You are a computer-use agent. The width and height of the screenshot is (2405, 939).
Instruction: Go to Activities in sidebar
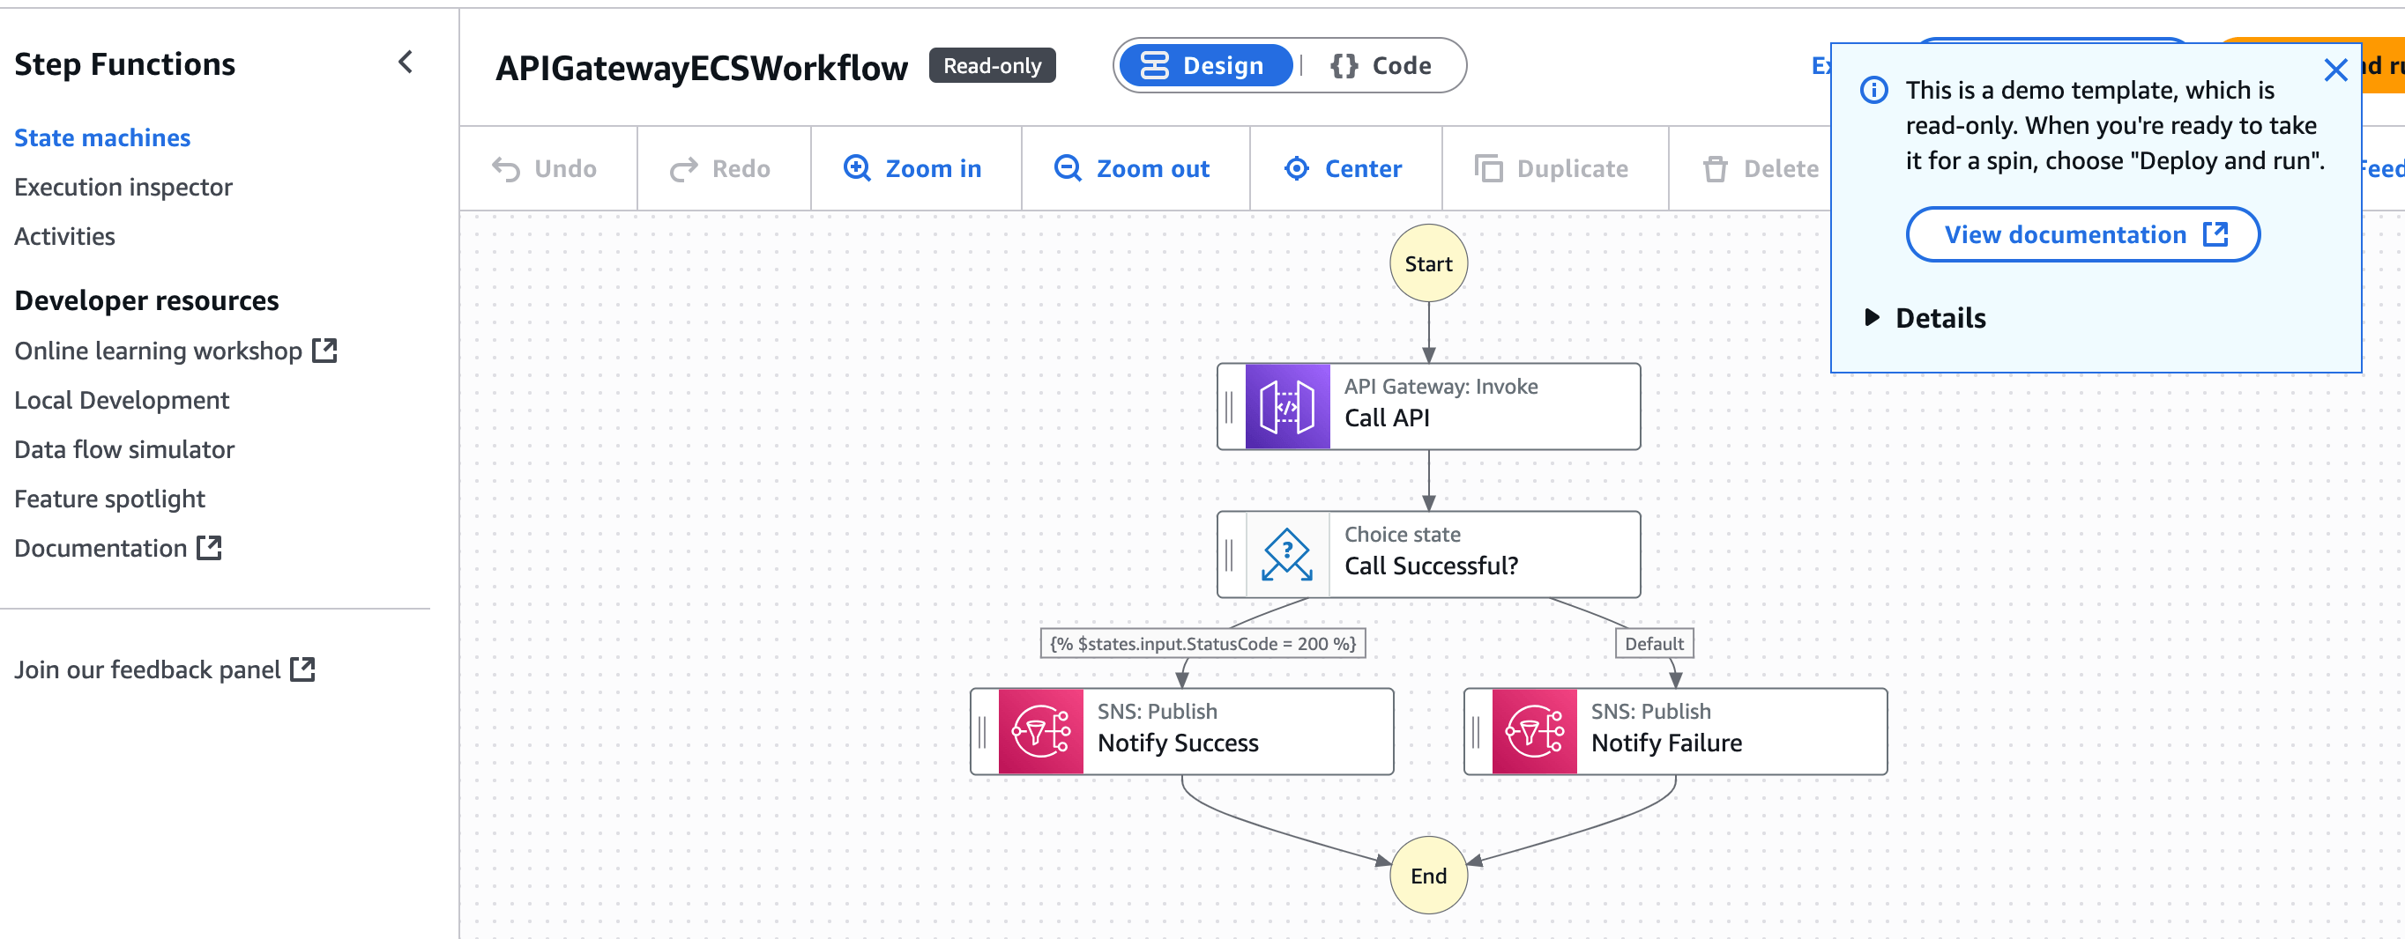click(64, 237)
